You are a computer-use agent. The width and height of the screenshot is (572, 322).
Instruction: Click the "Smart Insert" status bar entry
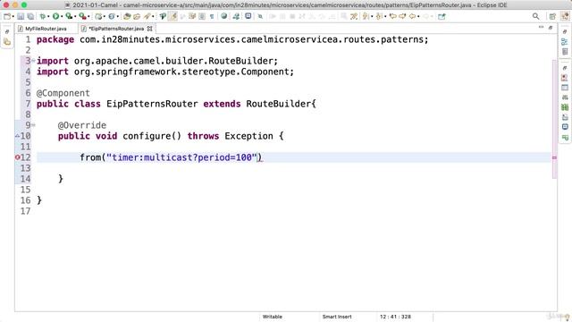pyautogui.click(x=337, y=317)
